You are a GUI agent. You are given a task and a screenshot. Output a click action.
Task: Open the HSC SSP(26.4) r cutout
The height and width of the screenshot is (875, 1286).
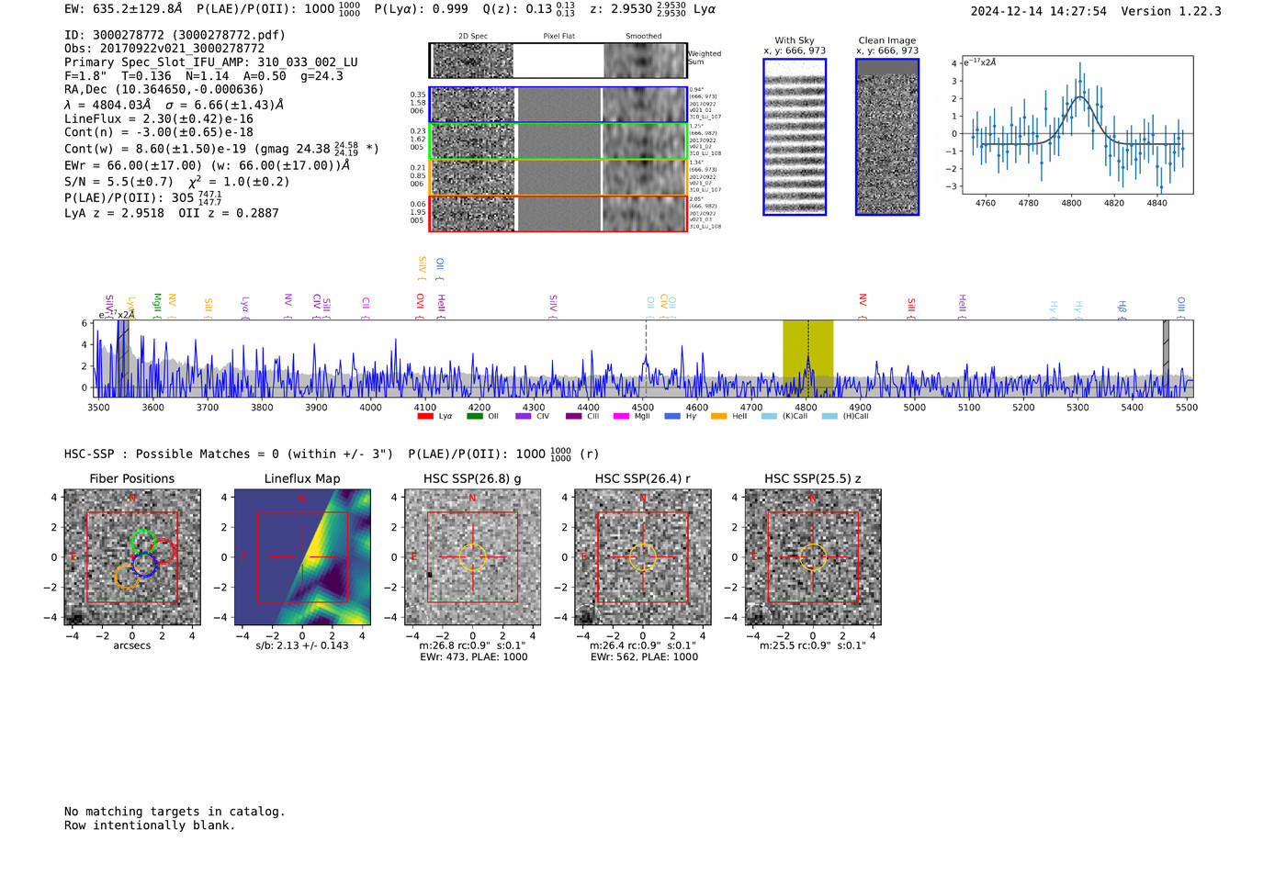(643, 557)
